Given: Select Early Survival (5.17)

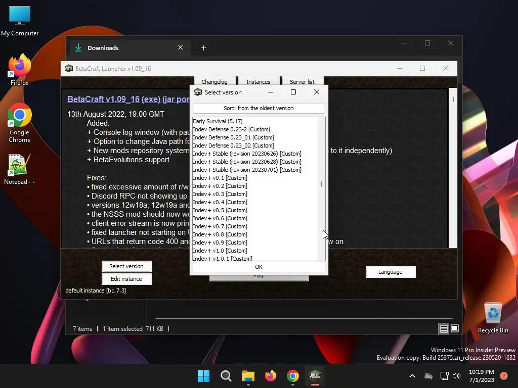Looking at the screenshot, I should pos(255,121).
